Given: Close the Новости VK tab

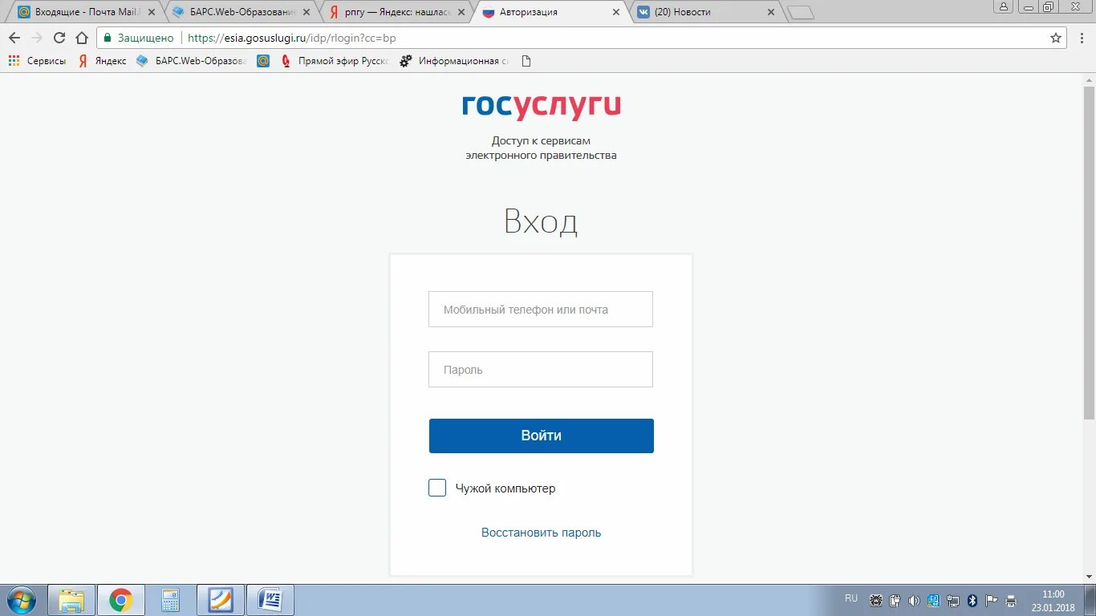Looking at the screenshot, I should click(771, 12).
